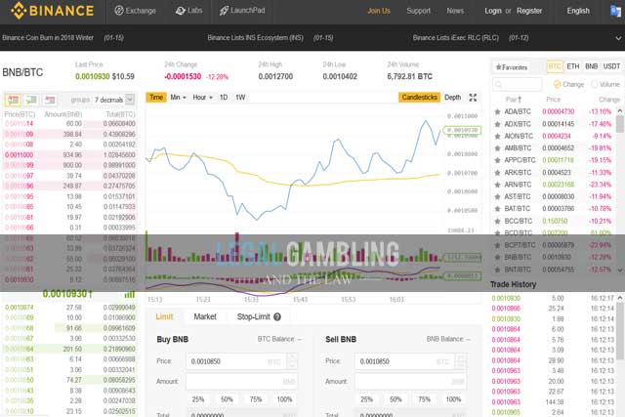Image resolution: width=625 pixels, height=417 pixels.
Task: Open the Hour interval dropdown
Action: pyautogui.click(x=202, y=98)
